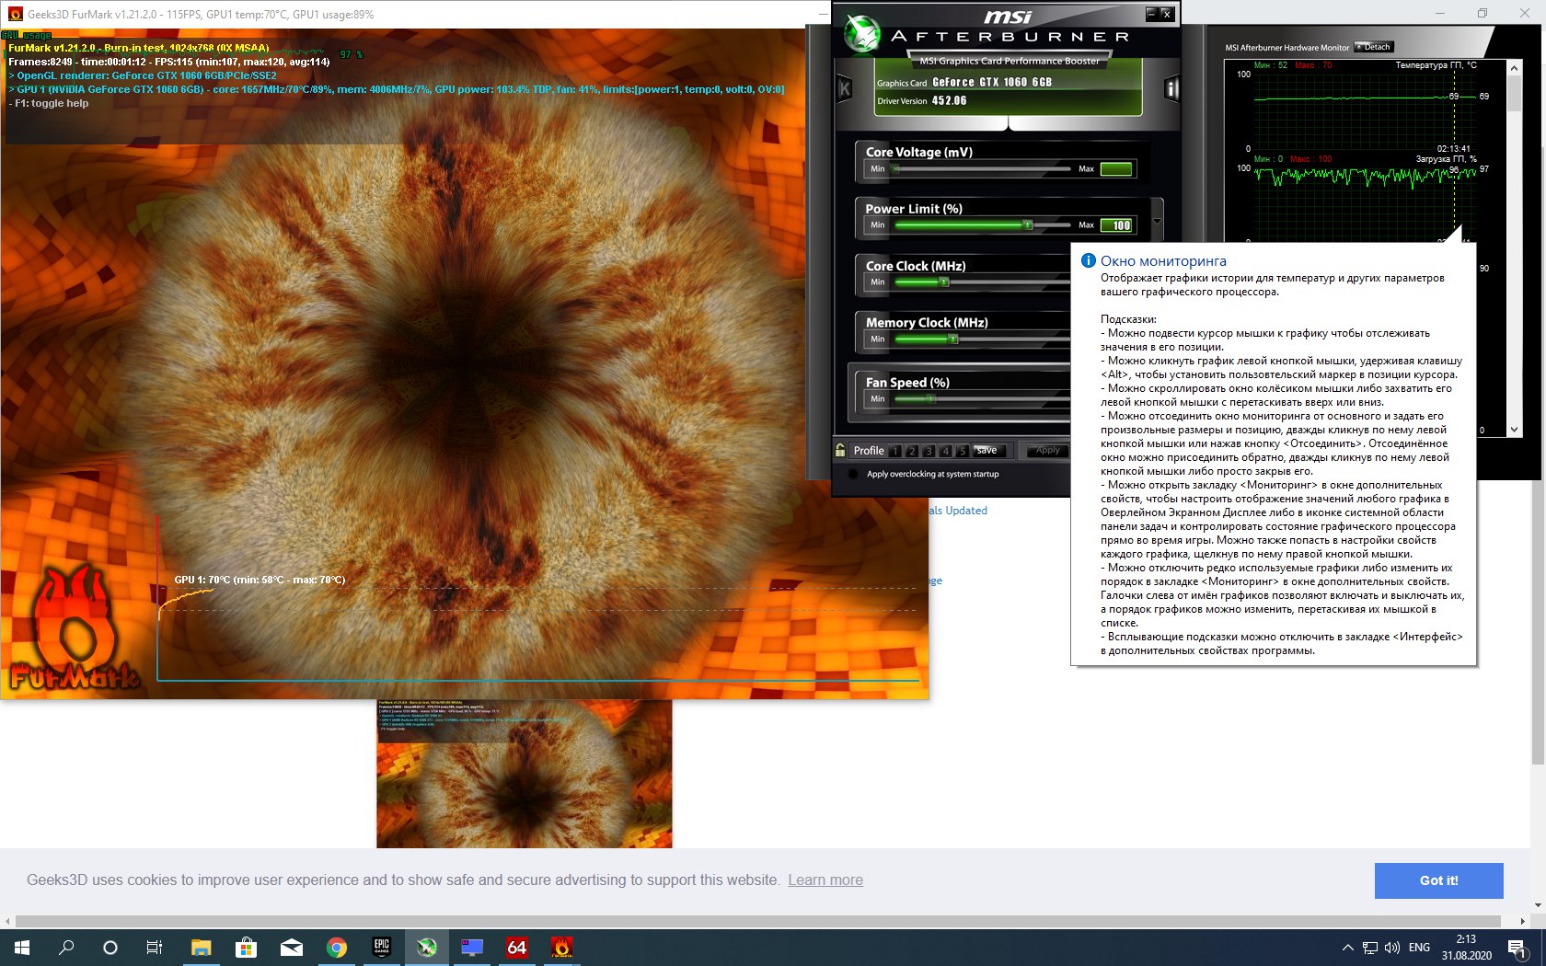
Task: Click the MSI Afterburner dragon logo
Action: click(x=862, y=34)
